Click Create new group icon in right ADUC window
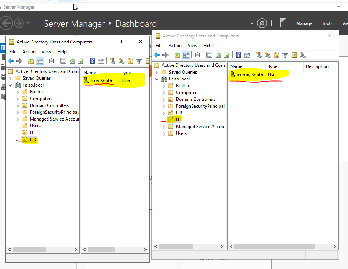Image resolution: width=348 pixels, height=269 pixels. [268, 55]
